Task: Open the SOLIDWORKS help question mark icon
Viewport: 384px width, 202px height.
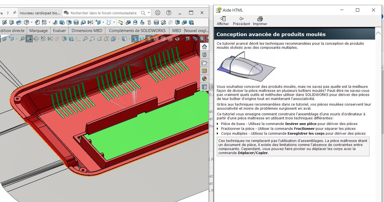Action: pyautogui.click(x=169, y=13)
